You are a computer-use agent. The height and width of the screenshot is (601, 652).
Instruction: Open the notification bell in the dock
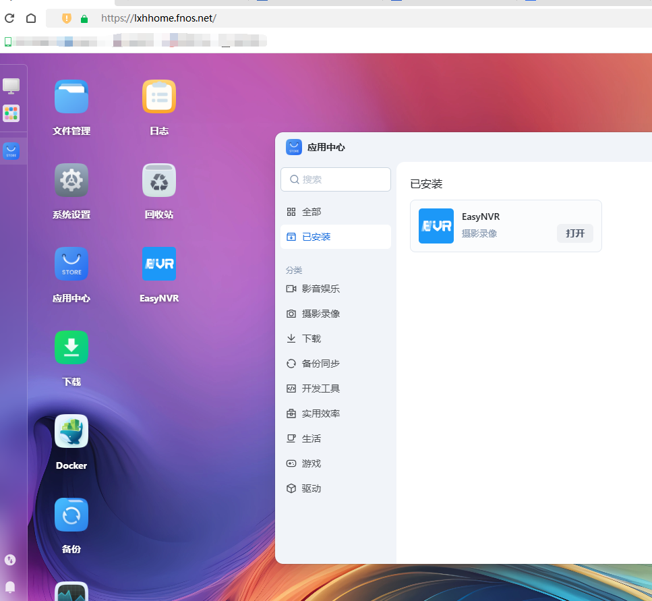click(x=10, y=587)
